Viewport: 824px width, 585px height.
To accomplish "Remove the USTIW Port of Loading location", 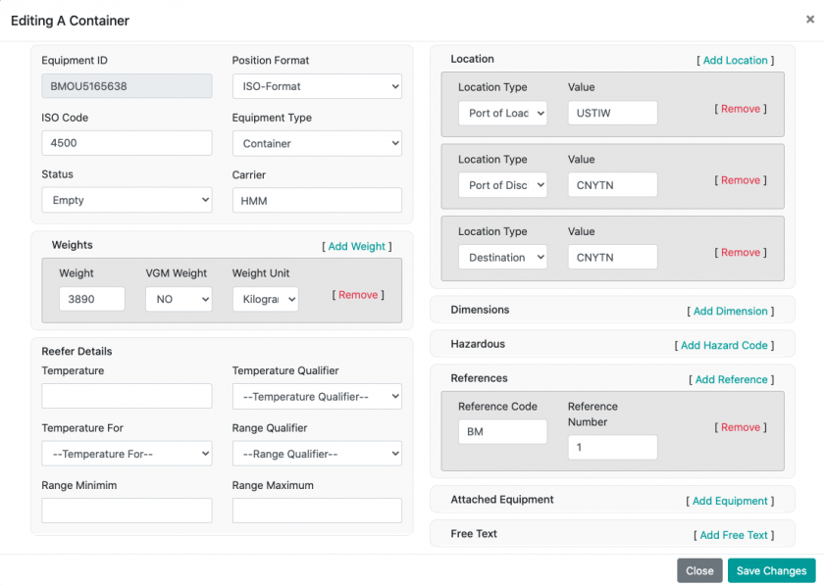I will pyautogui.click(x=741, y=109).
